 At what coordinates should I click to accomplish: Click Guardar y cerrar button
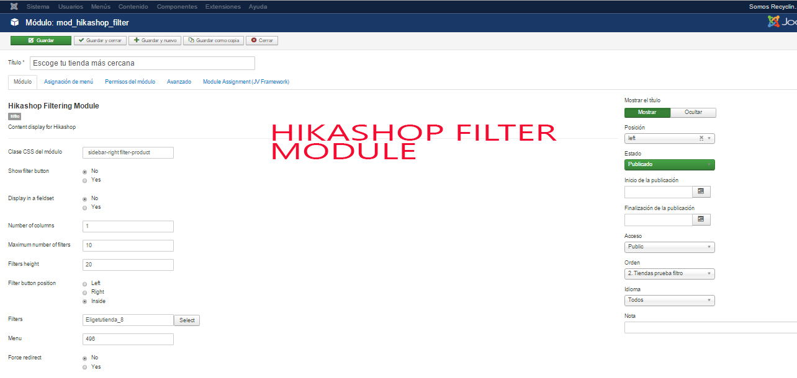tap(100, 40)
